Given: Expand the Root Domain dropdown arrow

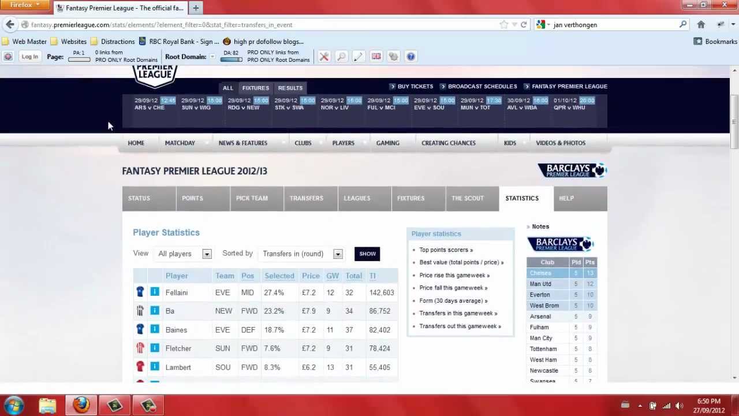Looking at the screenshot, I should [212, 57].
